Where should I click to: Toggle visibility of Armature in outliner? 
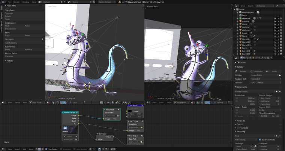[275, 18]
